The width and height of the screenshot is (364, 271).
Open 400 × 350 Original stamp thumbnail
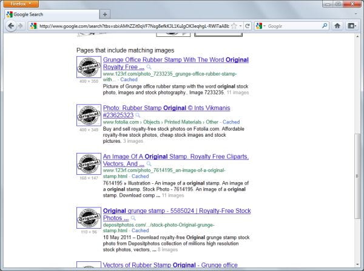pyautogui.click(x=89, y=67)
